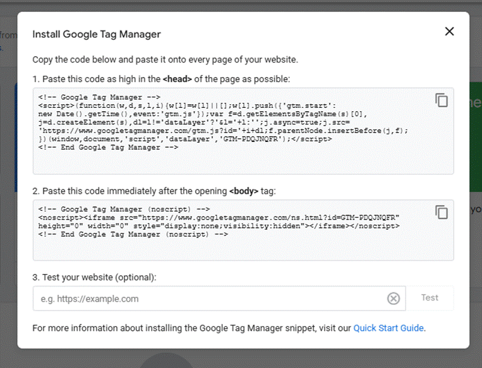
Task: Clear the test website URL field
Action: [394, 299]
